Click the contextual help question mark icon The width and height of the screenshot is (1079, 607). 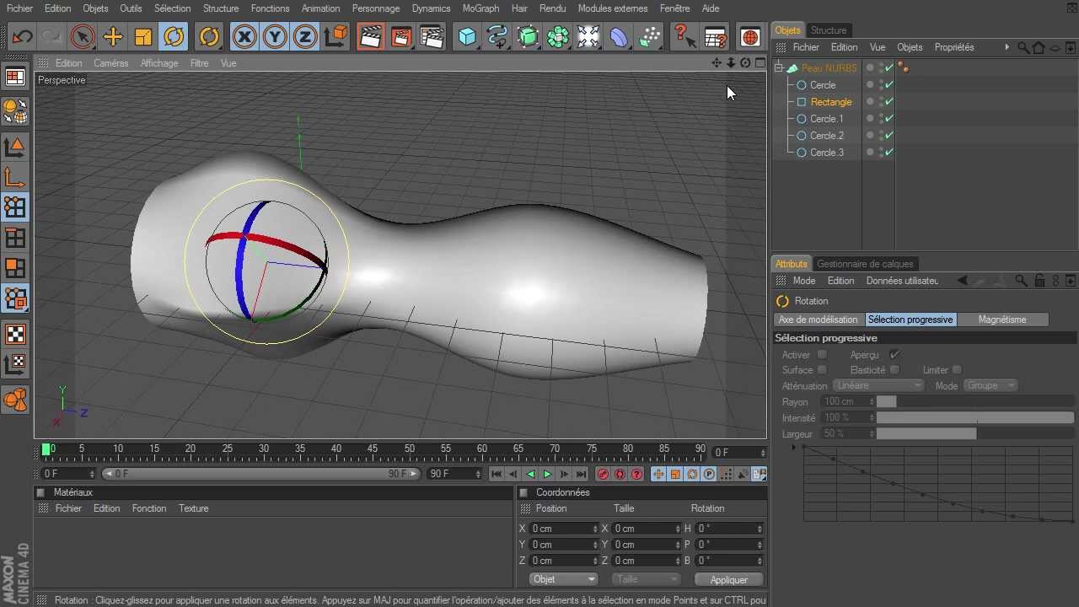684,37
